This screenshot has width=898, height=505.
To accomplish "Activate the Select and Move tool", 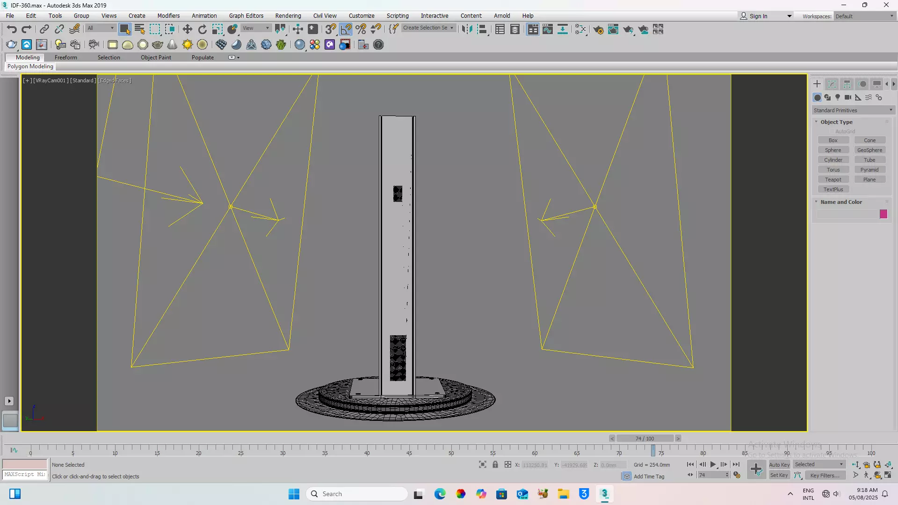I will (x=187, y=29).
